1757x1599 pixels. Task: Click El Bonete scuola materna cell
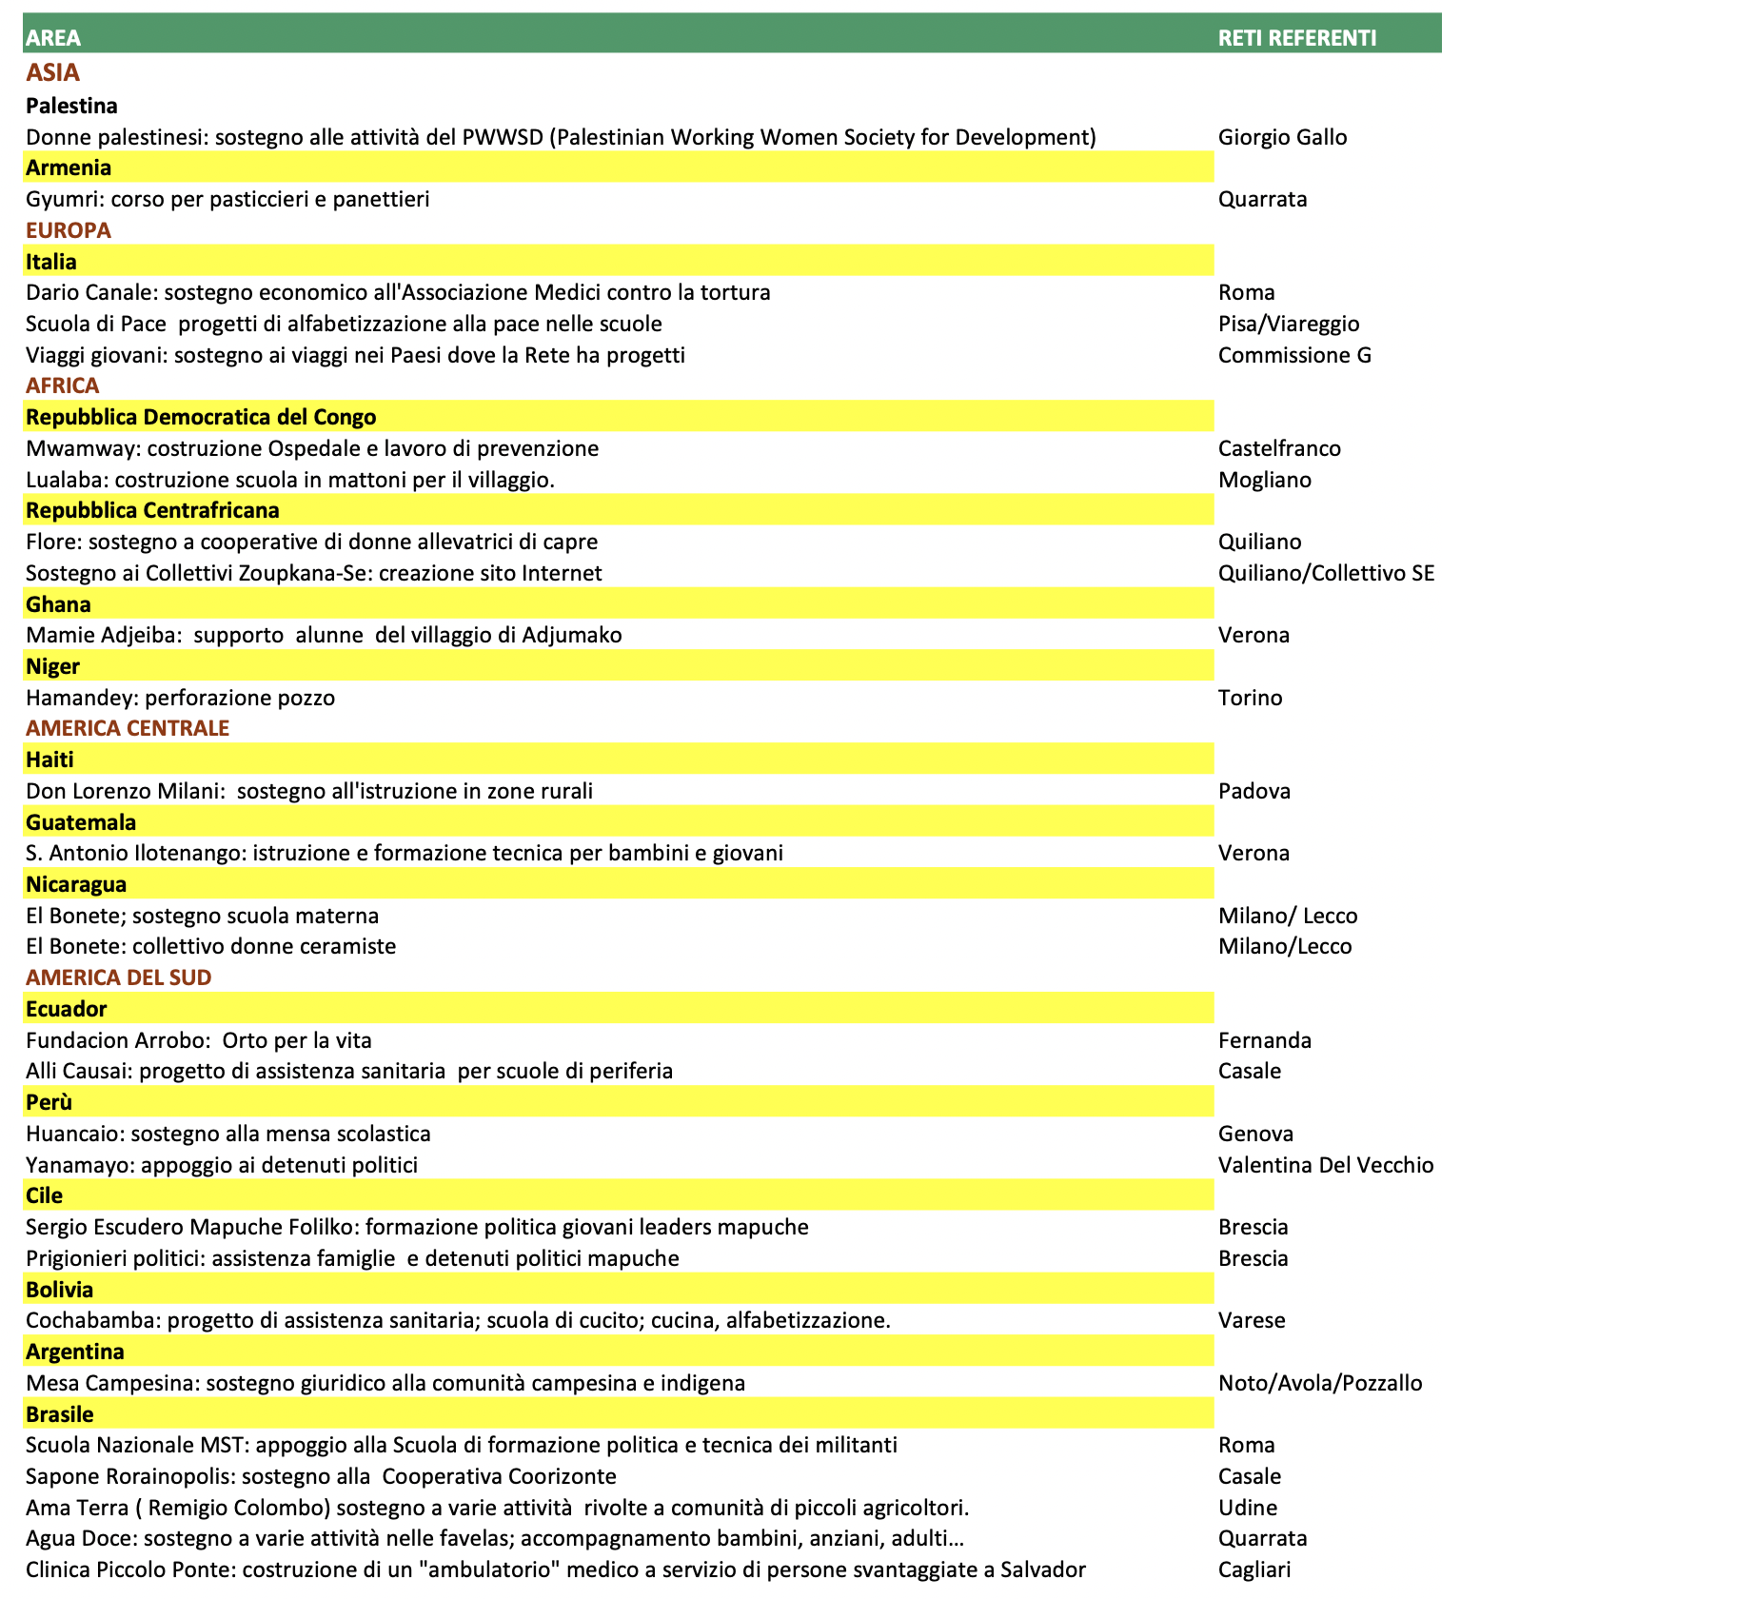tap(202, 916)
